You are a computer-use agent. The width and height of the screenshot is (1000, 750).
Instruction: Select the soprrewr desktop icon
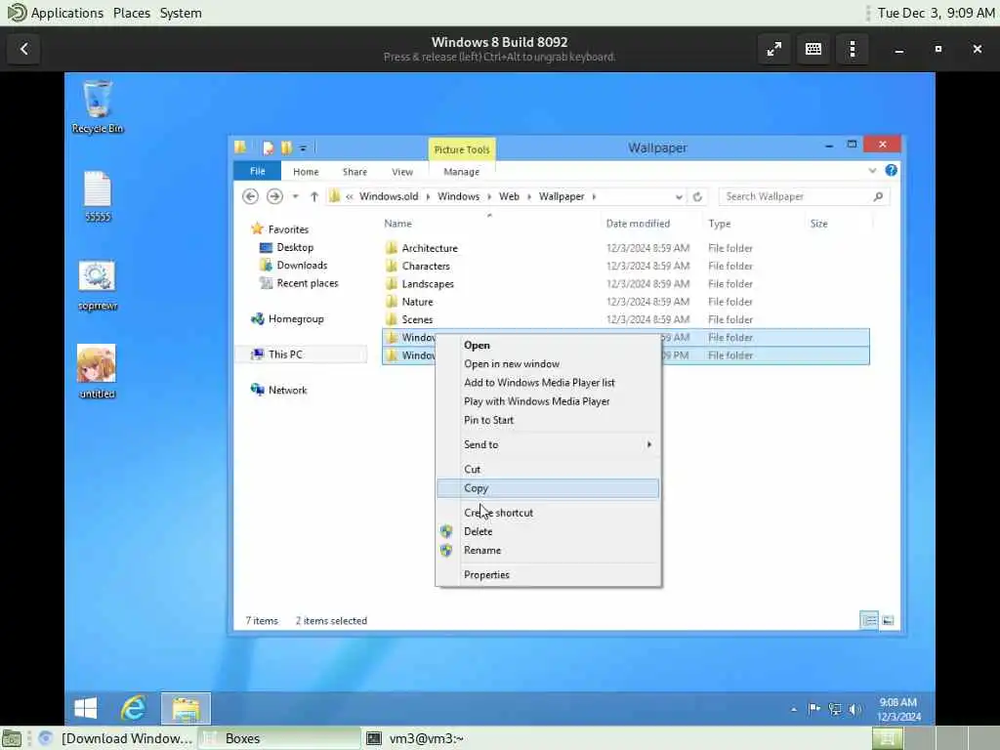tap(97, 285)
